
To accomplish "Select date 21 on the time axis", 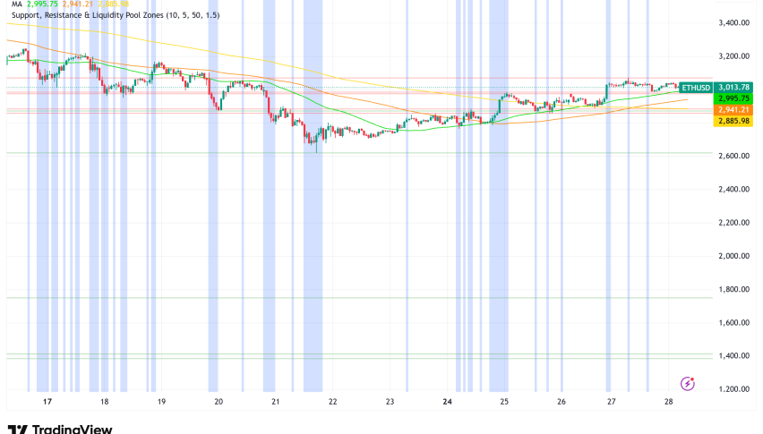I will pos(275,403).
